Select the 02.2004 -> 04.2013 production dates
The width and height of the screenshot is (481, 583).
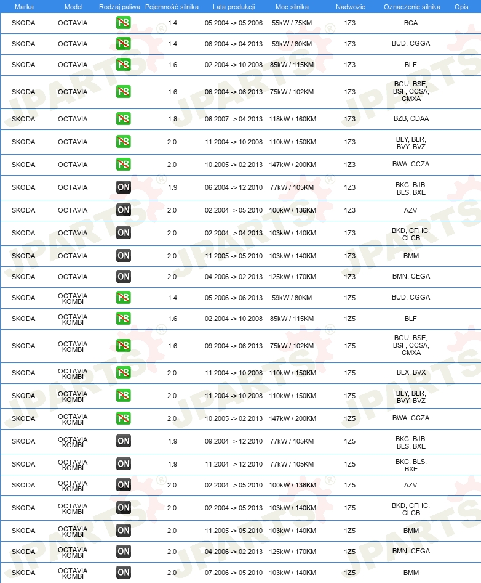[234, 233]
